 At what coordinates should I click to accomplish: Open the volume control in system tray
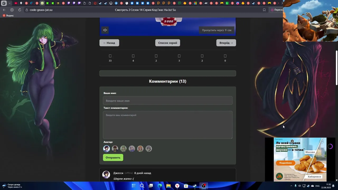(x=299, y=186)
